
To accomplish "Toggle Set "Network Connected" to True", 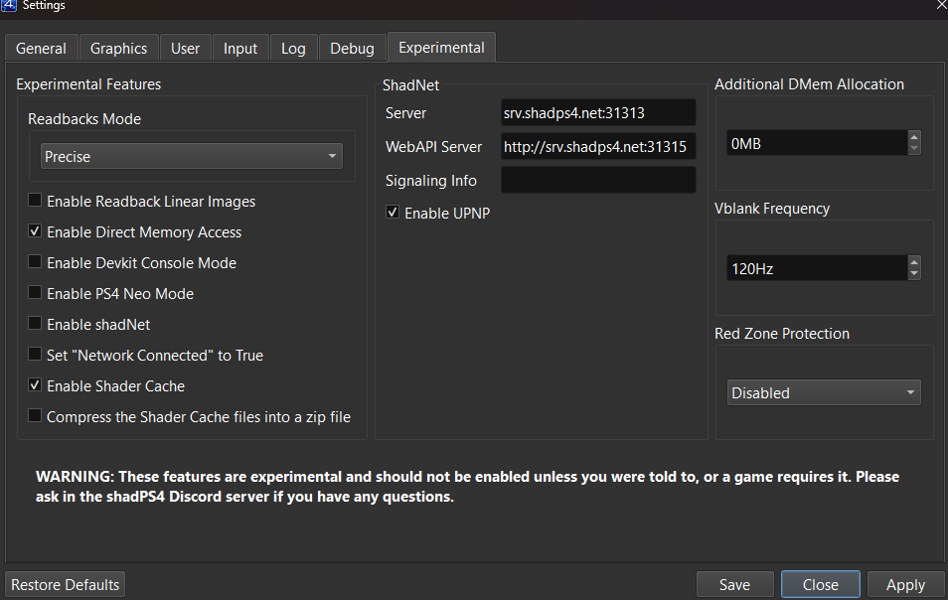I will tap(35, 355).
